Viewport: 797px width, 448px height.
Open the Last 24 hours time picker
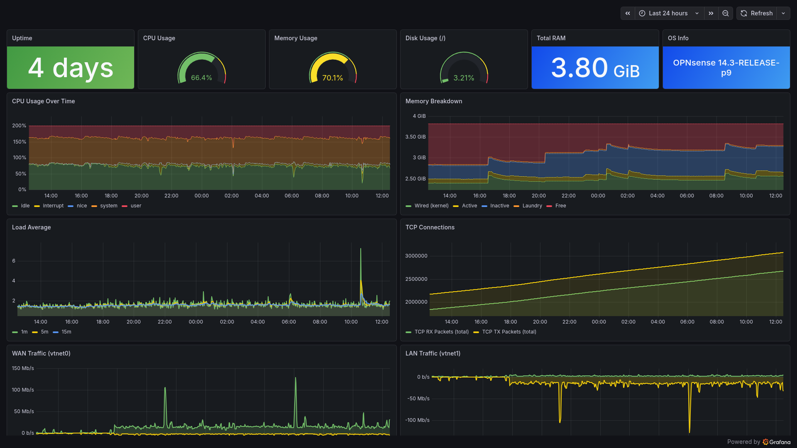(x=668, y=13)
